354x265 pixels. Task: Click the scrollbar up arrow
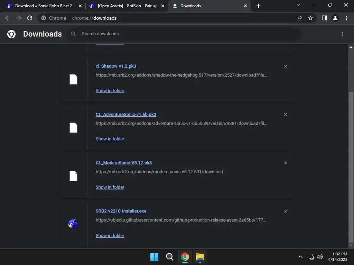click(351, 47)
